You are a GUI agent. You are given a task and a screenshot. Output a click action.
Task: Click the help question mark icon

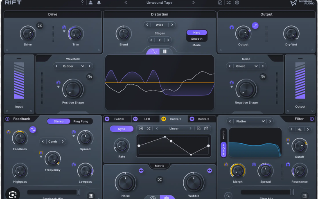[82, 2]
